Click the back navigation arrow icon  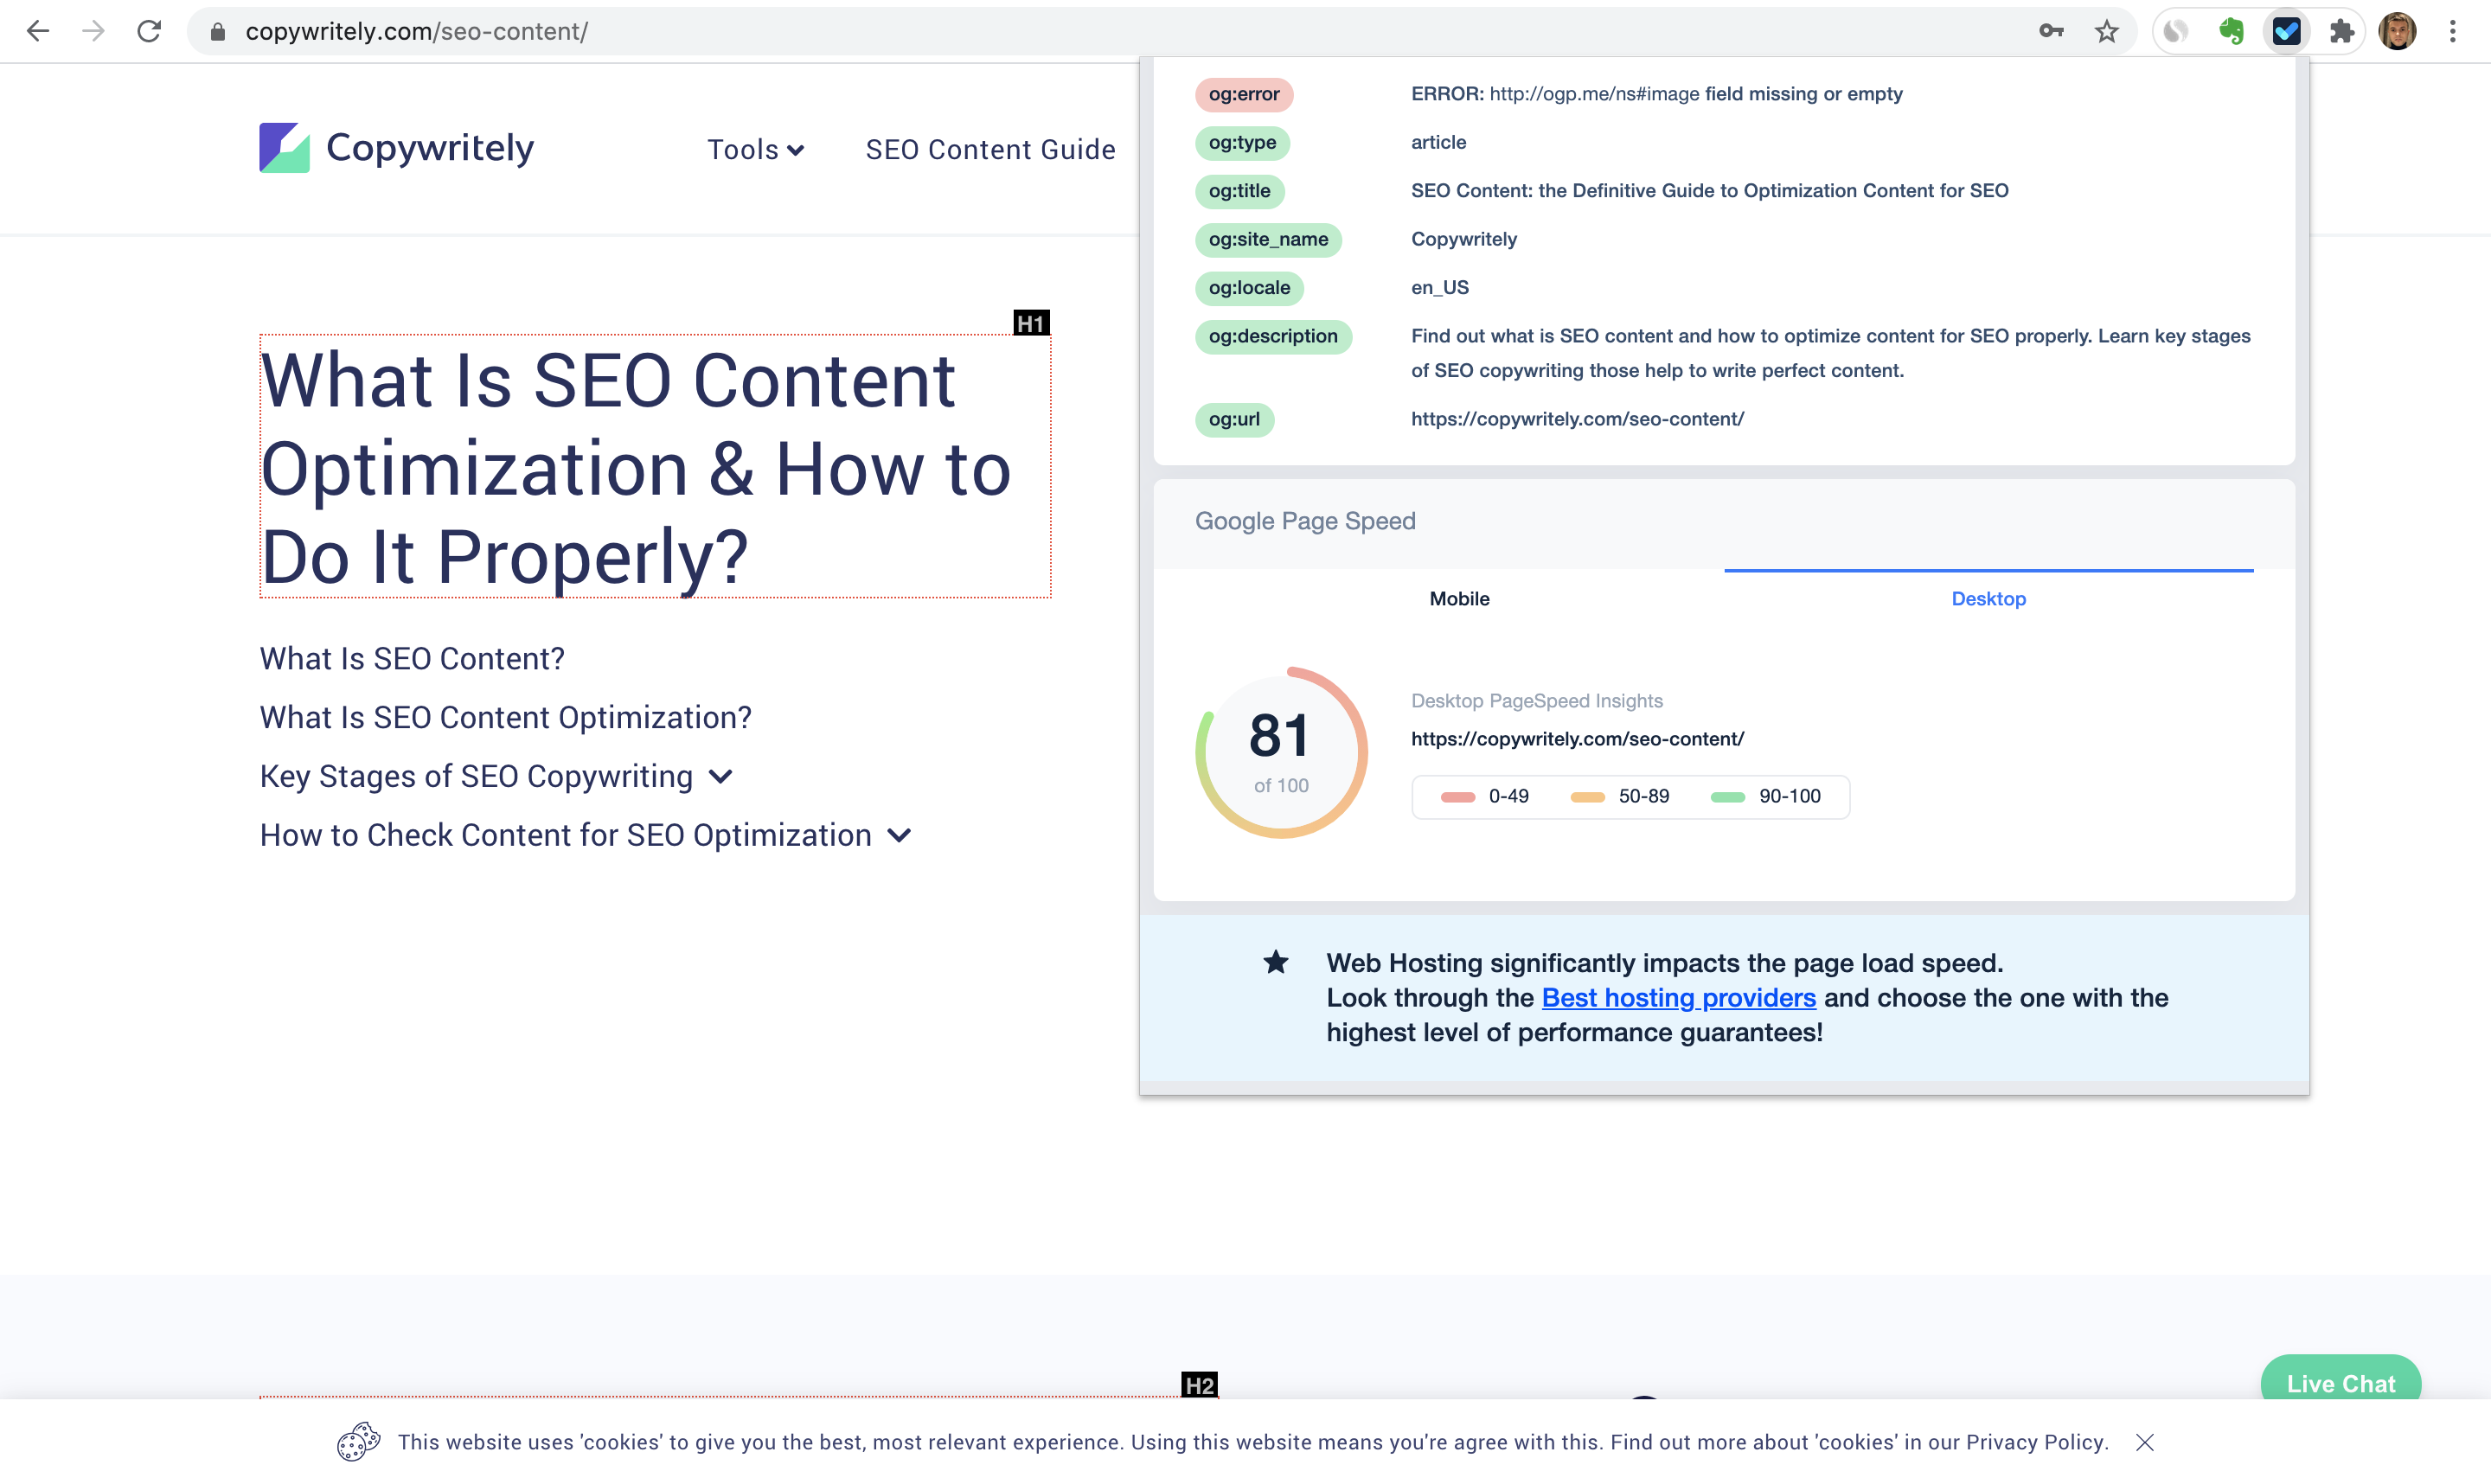click(x=35, y=30)
